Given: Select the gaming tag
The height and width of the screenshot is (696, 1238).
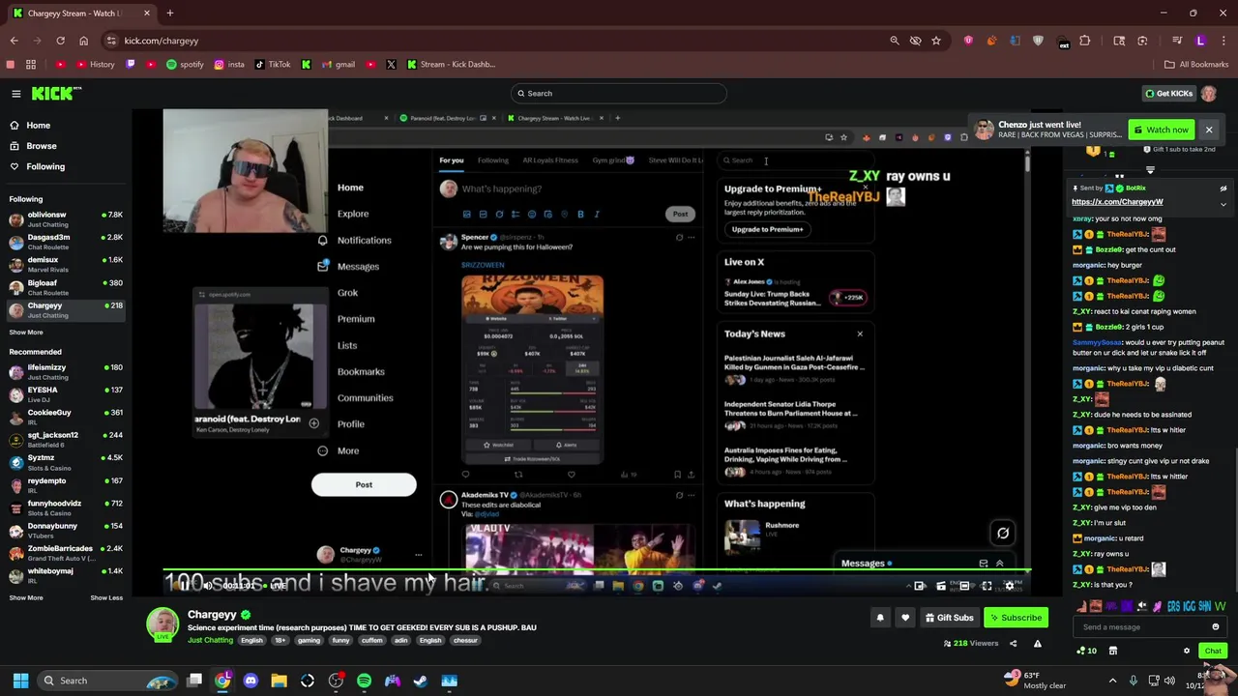Looking at the screenshot, I should pos(309,641).
